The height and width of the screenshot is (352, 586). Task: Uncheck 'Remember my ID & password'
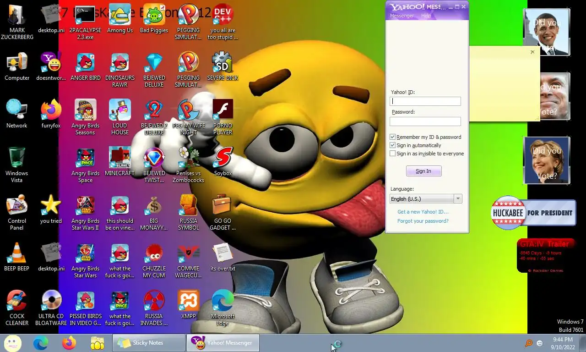coord(392,137)
